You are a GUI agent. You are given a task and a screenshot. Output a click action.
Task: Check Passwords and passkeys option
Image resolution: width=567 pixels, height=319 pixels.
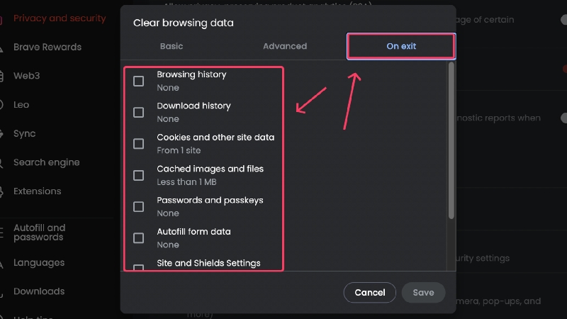click(x=139, y=206)
